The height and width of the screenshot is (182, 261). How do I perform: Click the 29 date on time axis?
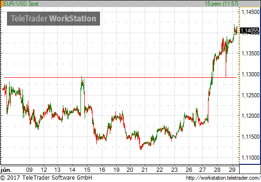pos(232,170)
